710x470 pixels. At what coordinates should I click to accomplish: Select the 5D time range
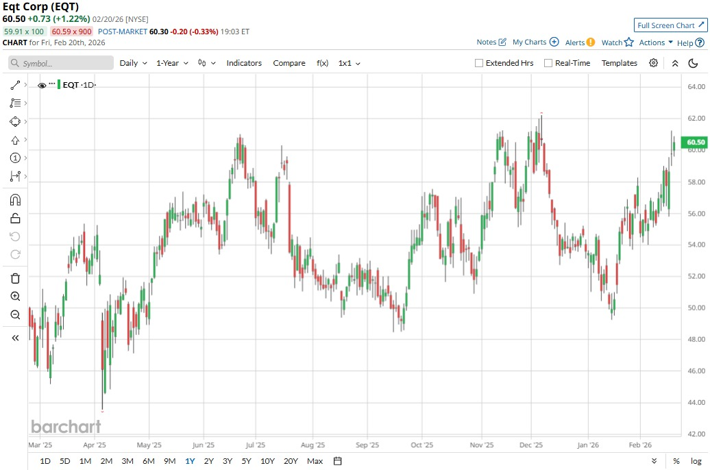tap(64, 461)
